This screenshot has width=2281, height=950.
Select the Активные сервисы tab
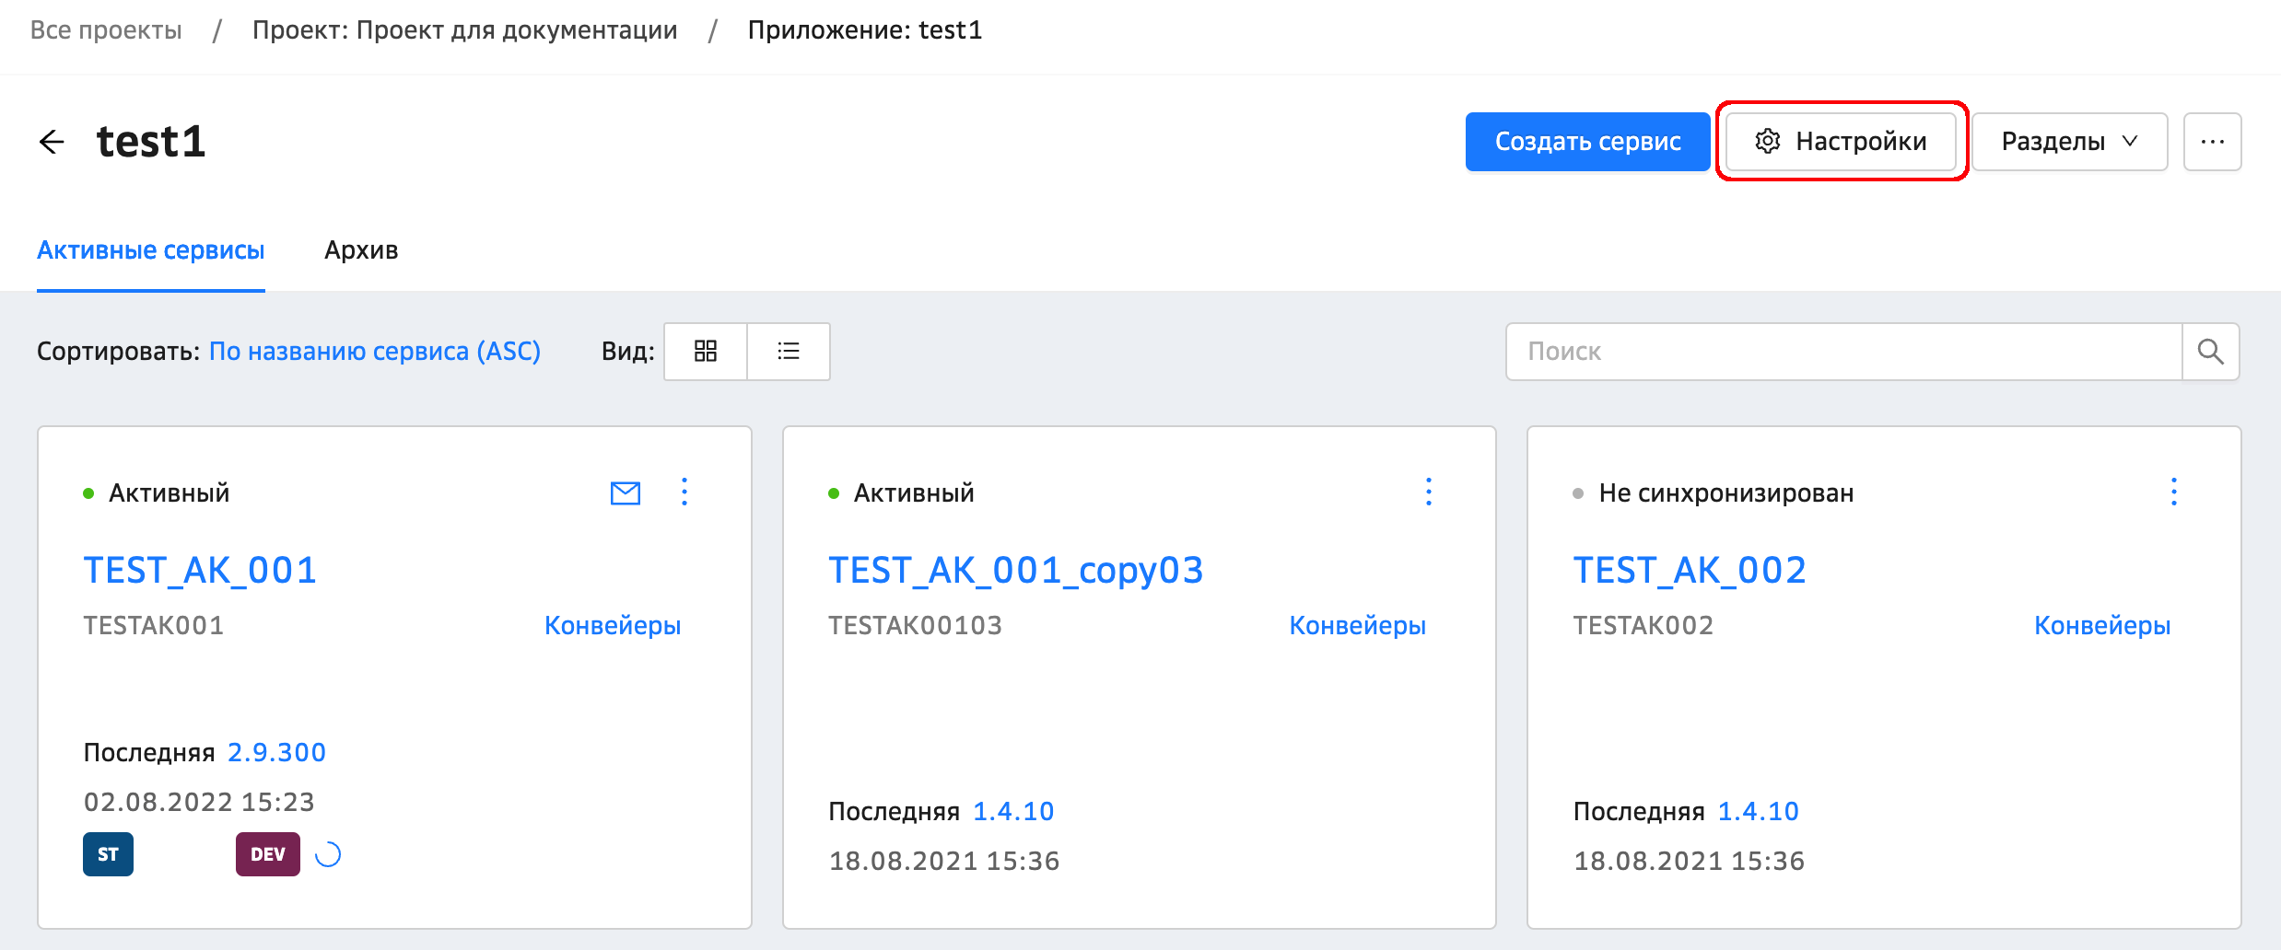point(151,250)
